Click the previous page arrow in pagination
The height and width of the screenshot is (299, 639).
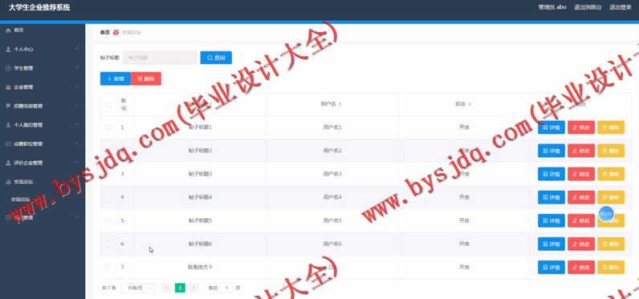coord(166,288)
